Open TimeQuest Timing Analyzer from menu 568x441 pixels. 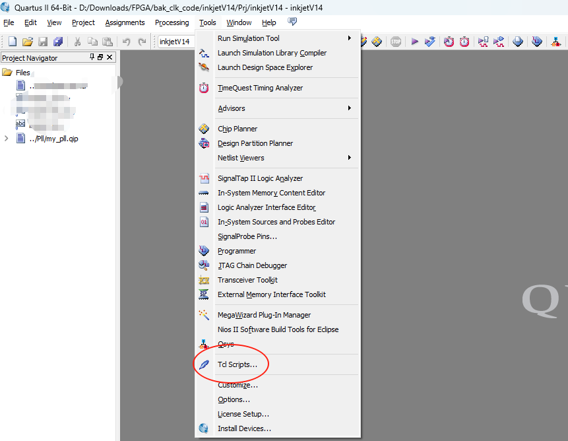(278, 88)
